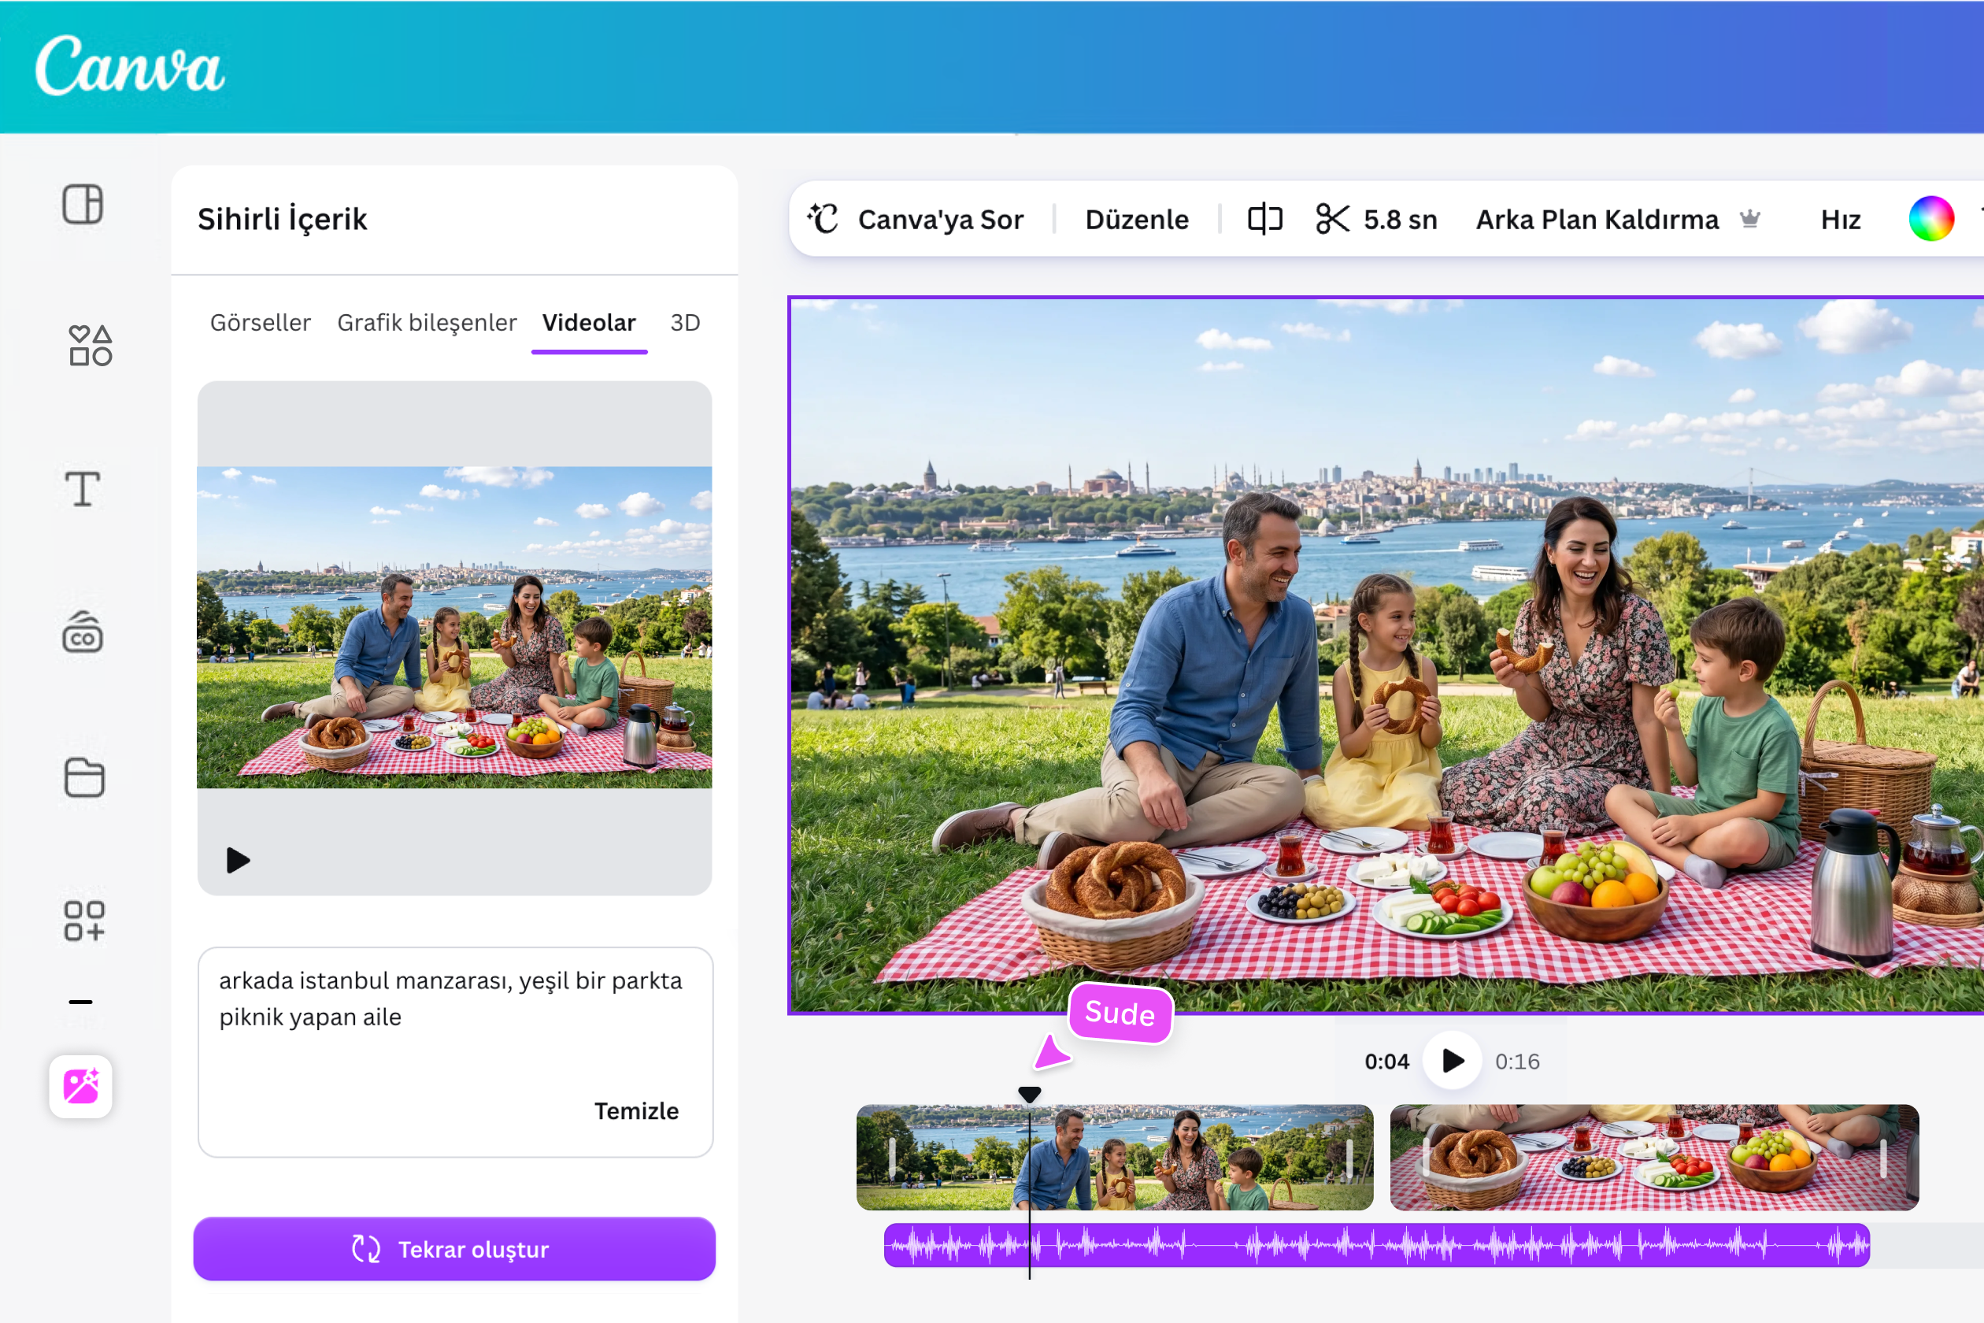Open the Projects folder sidebar icon
Image resolution: width=1984 pixels, height=1323 pixels.
click(84, 777)
